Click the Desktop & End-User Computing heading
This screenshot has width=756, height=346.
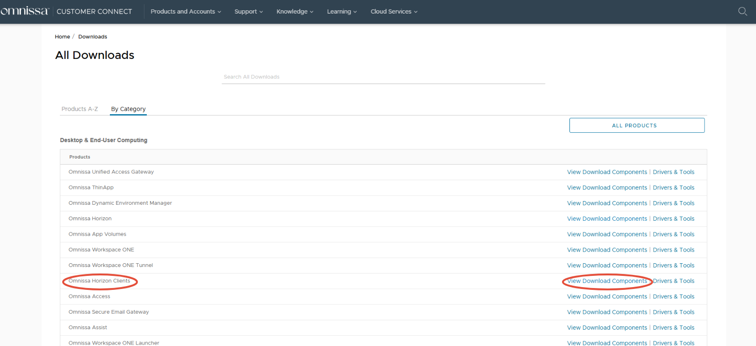tap(103, 140)
